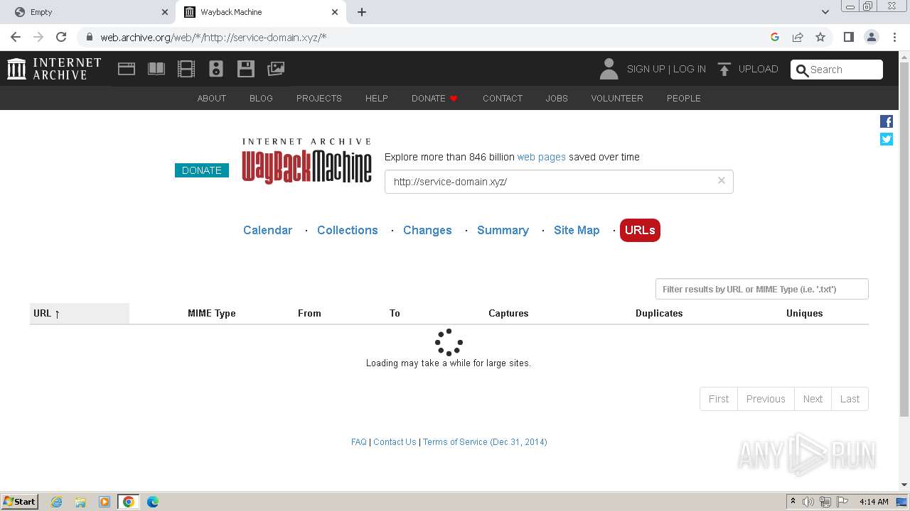Close the Wayback Machine tab
The width and height of the screenshot is (910, 511).
[335, 12]
